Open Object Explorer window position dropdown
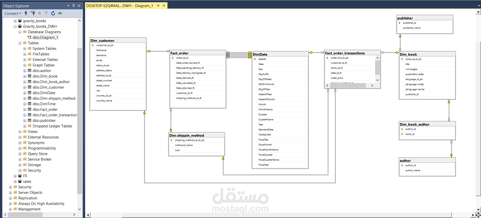The height and width of the screenshot is (218, 481). click(68, 6)
